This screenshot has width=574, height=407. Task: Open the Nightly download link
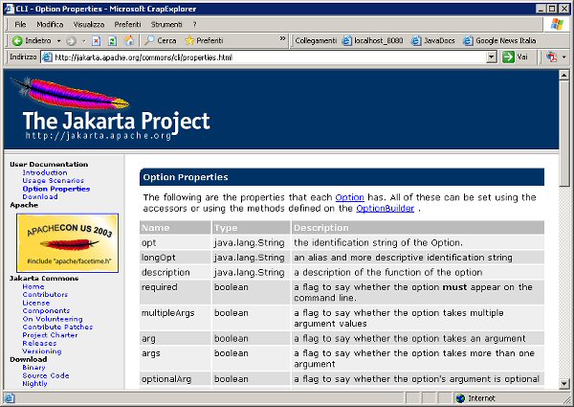tap(34, 384)
